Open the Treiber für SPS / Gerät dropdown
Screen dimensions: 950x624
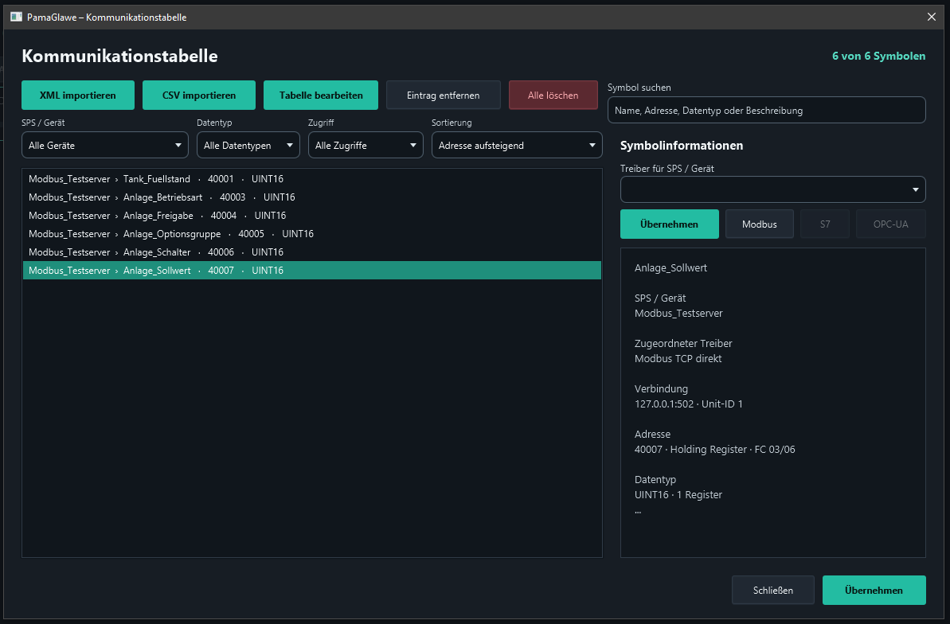[x=772, y=189]
